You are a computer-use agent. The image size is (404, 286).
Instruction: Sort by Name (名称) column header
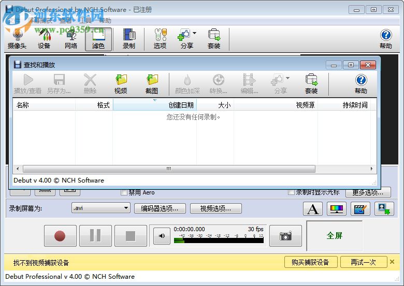point(44,105)
